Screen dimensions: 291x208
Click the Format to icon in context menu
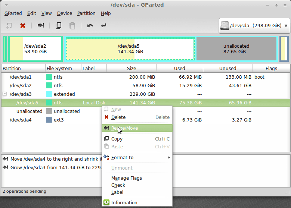106,157
